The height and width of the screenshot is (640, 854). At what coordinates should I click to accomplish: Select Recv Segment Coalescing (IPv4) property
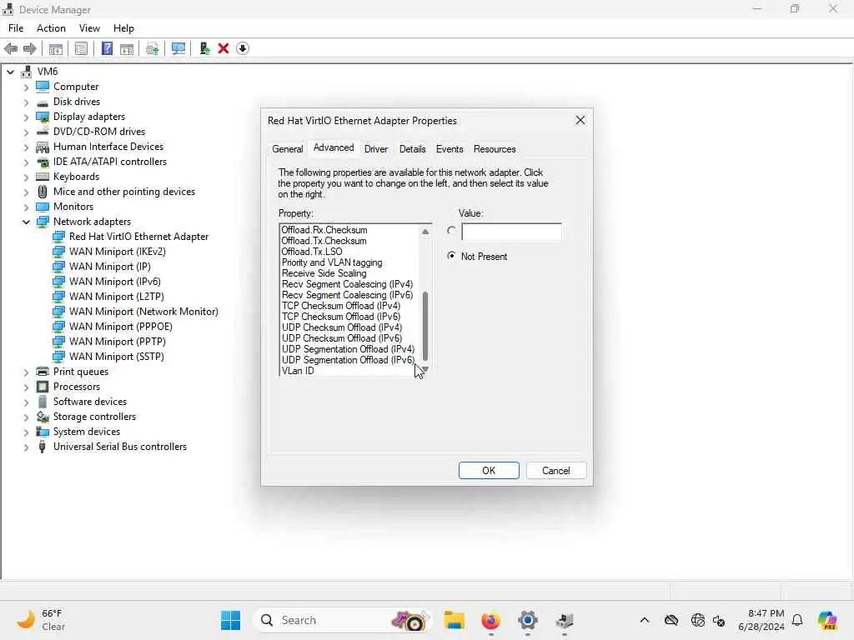[348, 284]
